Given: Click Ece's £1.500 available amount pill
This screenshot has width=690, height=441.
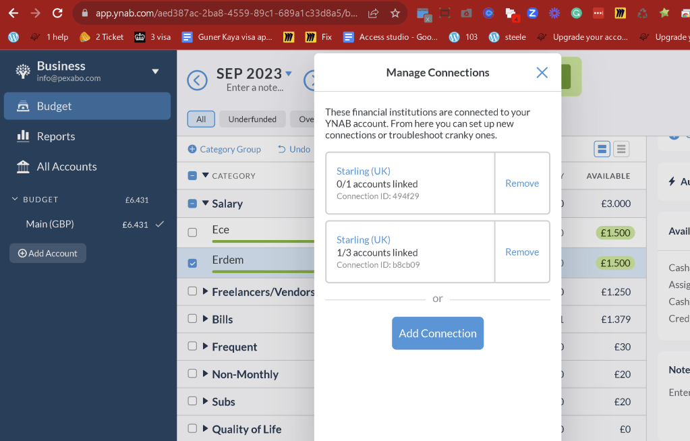Looking at the screenshot, I should click(x=615, y=233).
